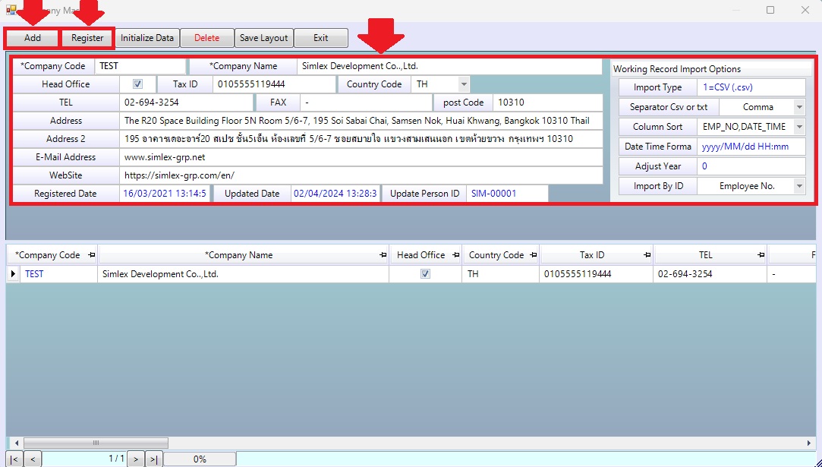Image resolution: width=822 pixels, height=467 pixels.
Task: Expand the Column Sort dropdown
Action: (x=799, y=127)
